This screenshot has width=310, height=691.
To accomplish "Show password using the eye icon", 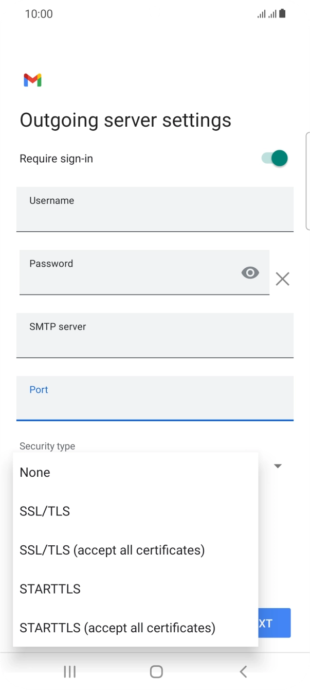I will pyautogui.click(x=250, y=273).
